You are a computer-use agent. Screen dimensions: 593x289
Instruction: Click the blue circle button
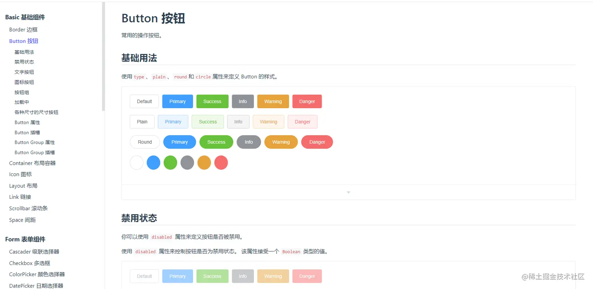click(153, 162)
